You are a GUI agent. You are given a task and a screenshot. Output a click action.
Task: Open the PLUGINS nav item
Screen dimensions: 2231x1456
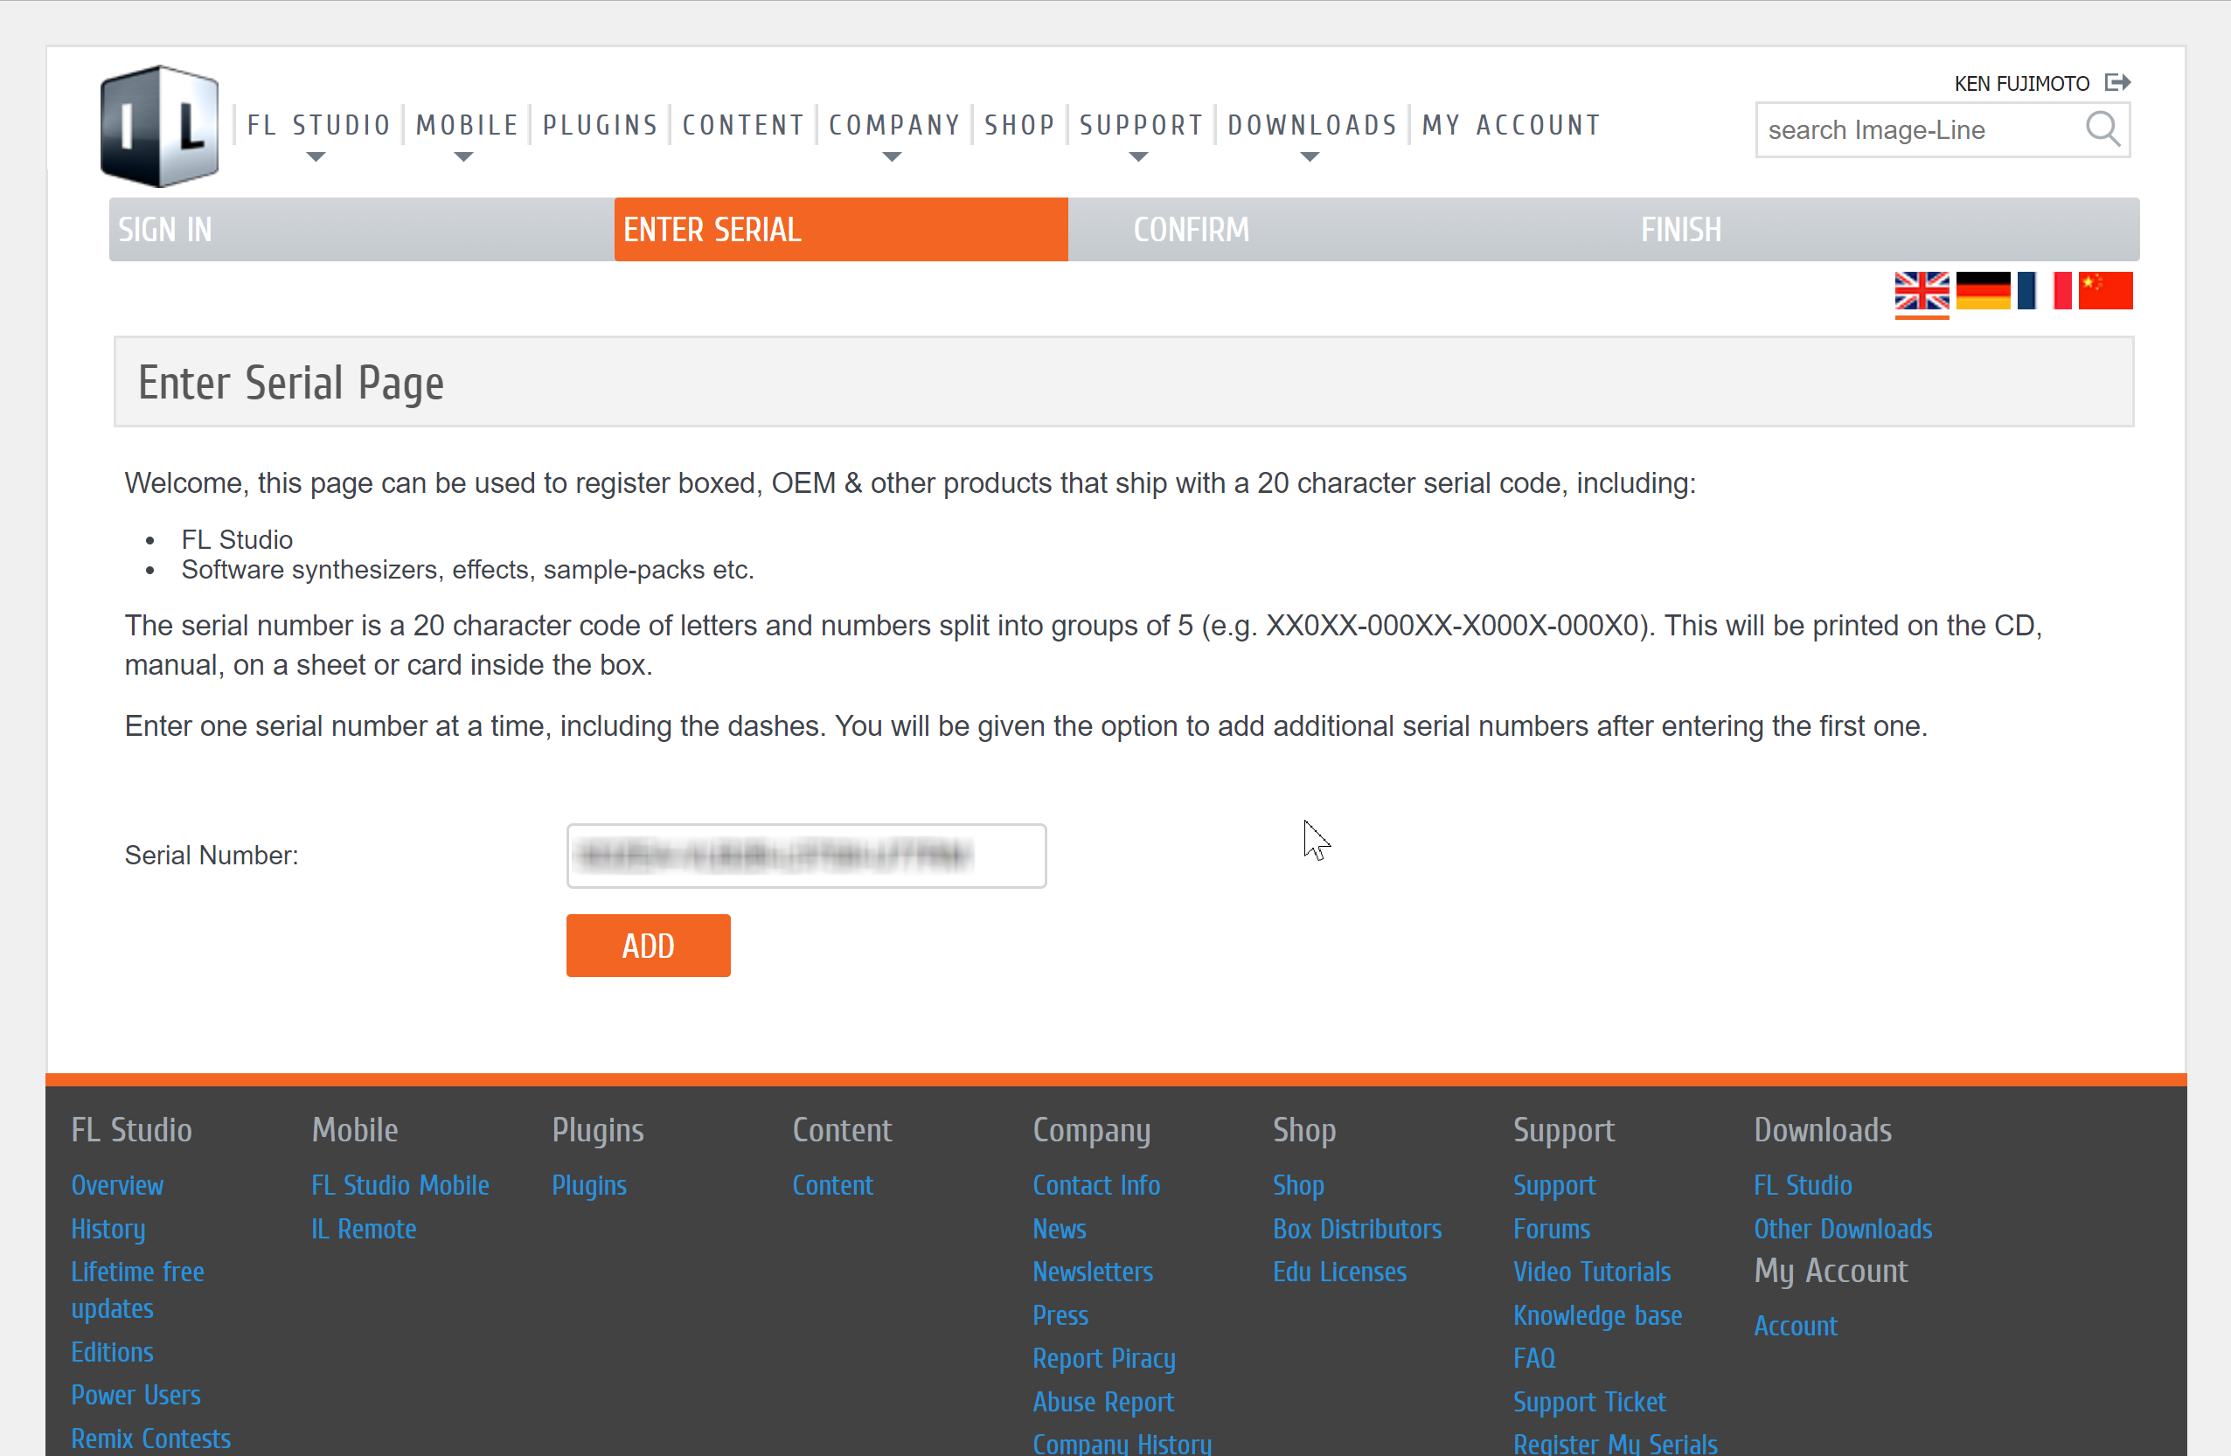[x=601, y=126]
